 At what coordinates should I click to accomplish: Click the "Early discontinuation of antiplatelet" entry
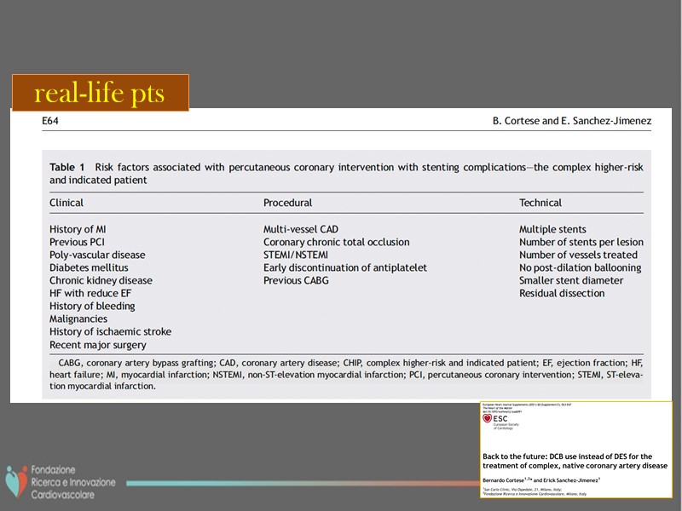coord(344,267)
